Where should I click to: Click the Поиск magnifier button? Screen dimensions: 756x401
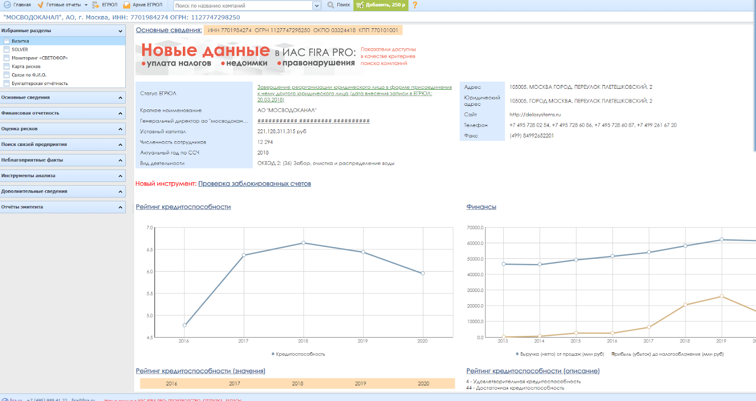(x=339, y=5)
